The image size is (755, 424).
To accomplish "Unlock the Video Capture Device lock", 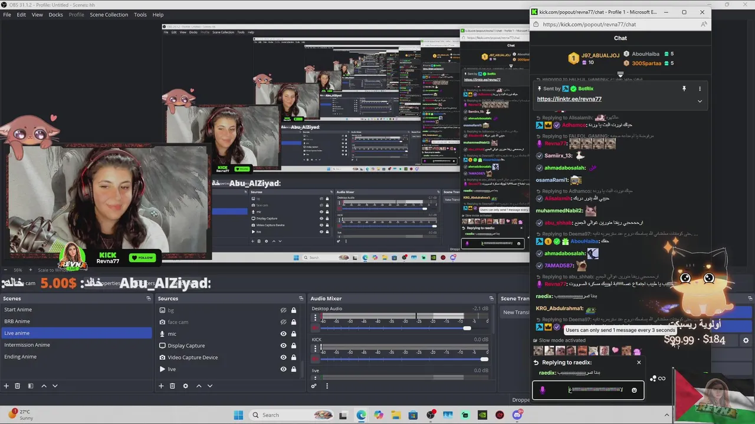I will [293, 357].
